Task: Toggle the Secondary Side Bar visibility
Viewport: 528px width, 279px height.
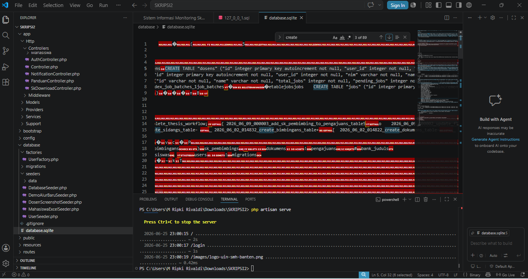Action: tap(459, 5)
